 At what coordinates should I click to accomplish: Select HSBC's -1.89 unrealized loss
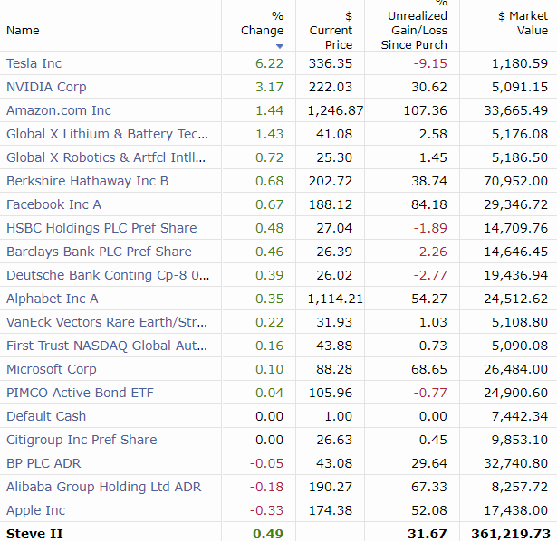430,228
